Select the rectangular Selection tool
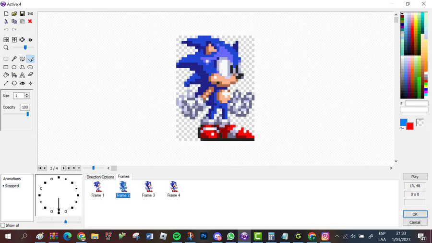Screen dimensions: 432x243 click(6, 59)
